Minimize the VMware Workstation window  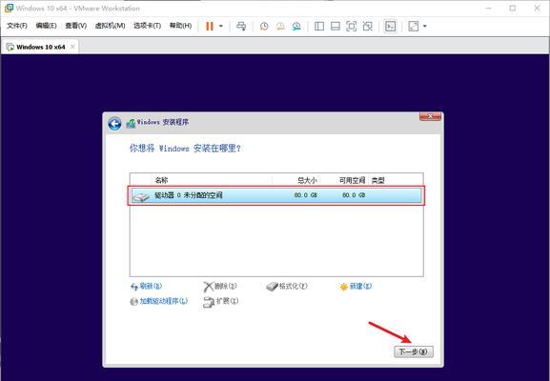click(x=489, y=8)
